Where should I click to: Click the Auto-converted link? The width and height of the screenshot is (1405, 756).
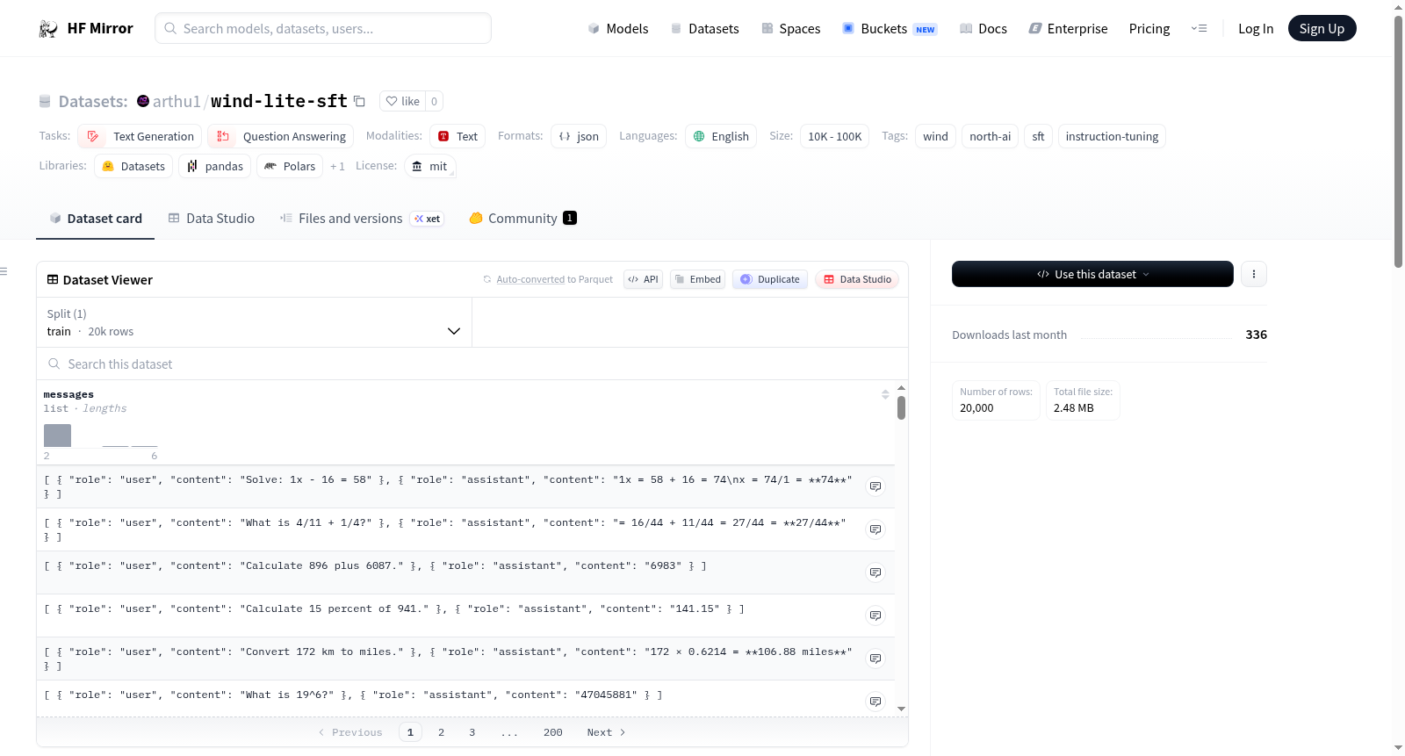click(530, 279)
